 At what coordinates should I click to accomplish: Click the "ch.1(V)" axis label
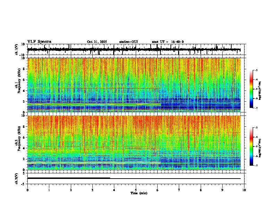coord(17,49)
